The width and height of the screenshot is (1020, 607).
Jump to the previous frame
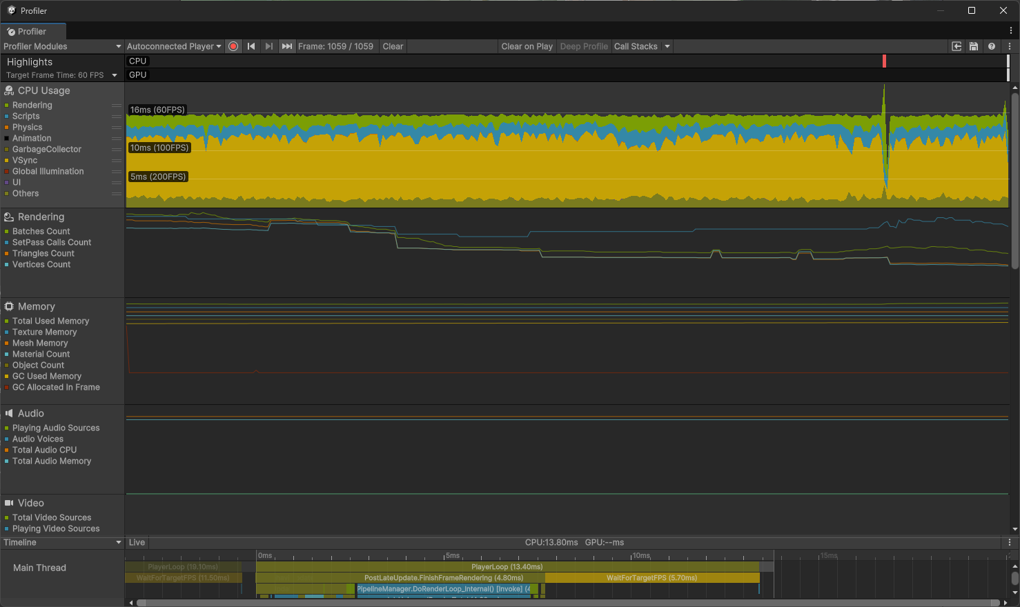pyautogui.click(x=251, y=46)
